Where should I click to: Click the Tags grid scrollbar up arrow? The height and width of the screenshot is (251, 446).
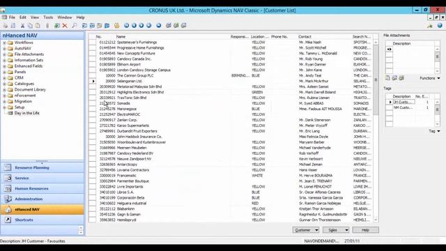click(x=438, y=102)
